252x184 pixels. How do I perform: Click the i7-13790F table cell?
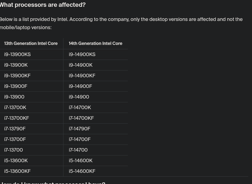pos(15,129)
